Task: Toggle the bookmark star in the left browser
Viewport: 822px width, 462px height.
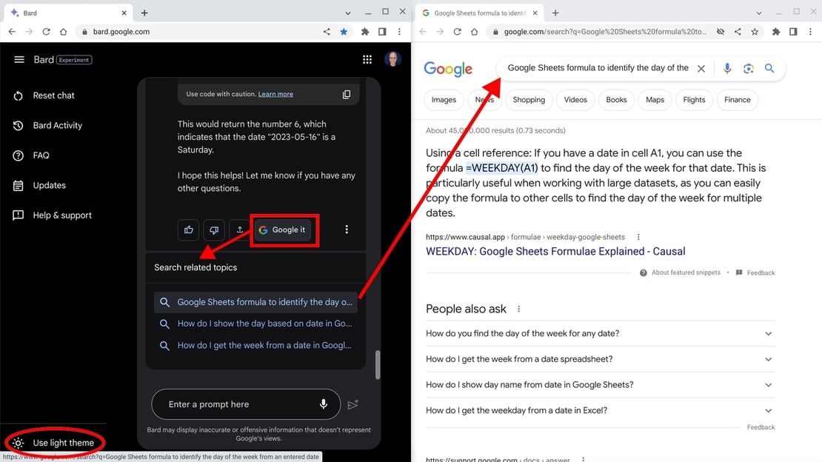Action: tap(344, 31)
